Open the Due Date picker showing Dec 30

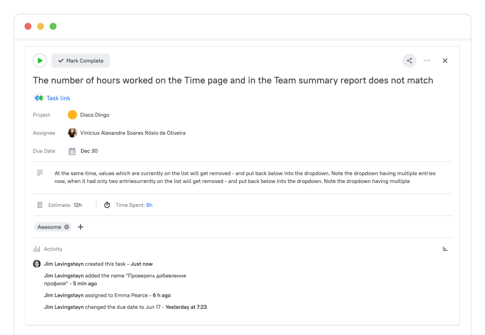point(90,150)
